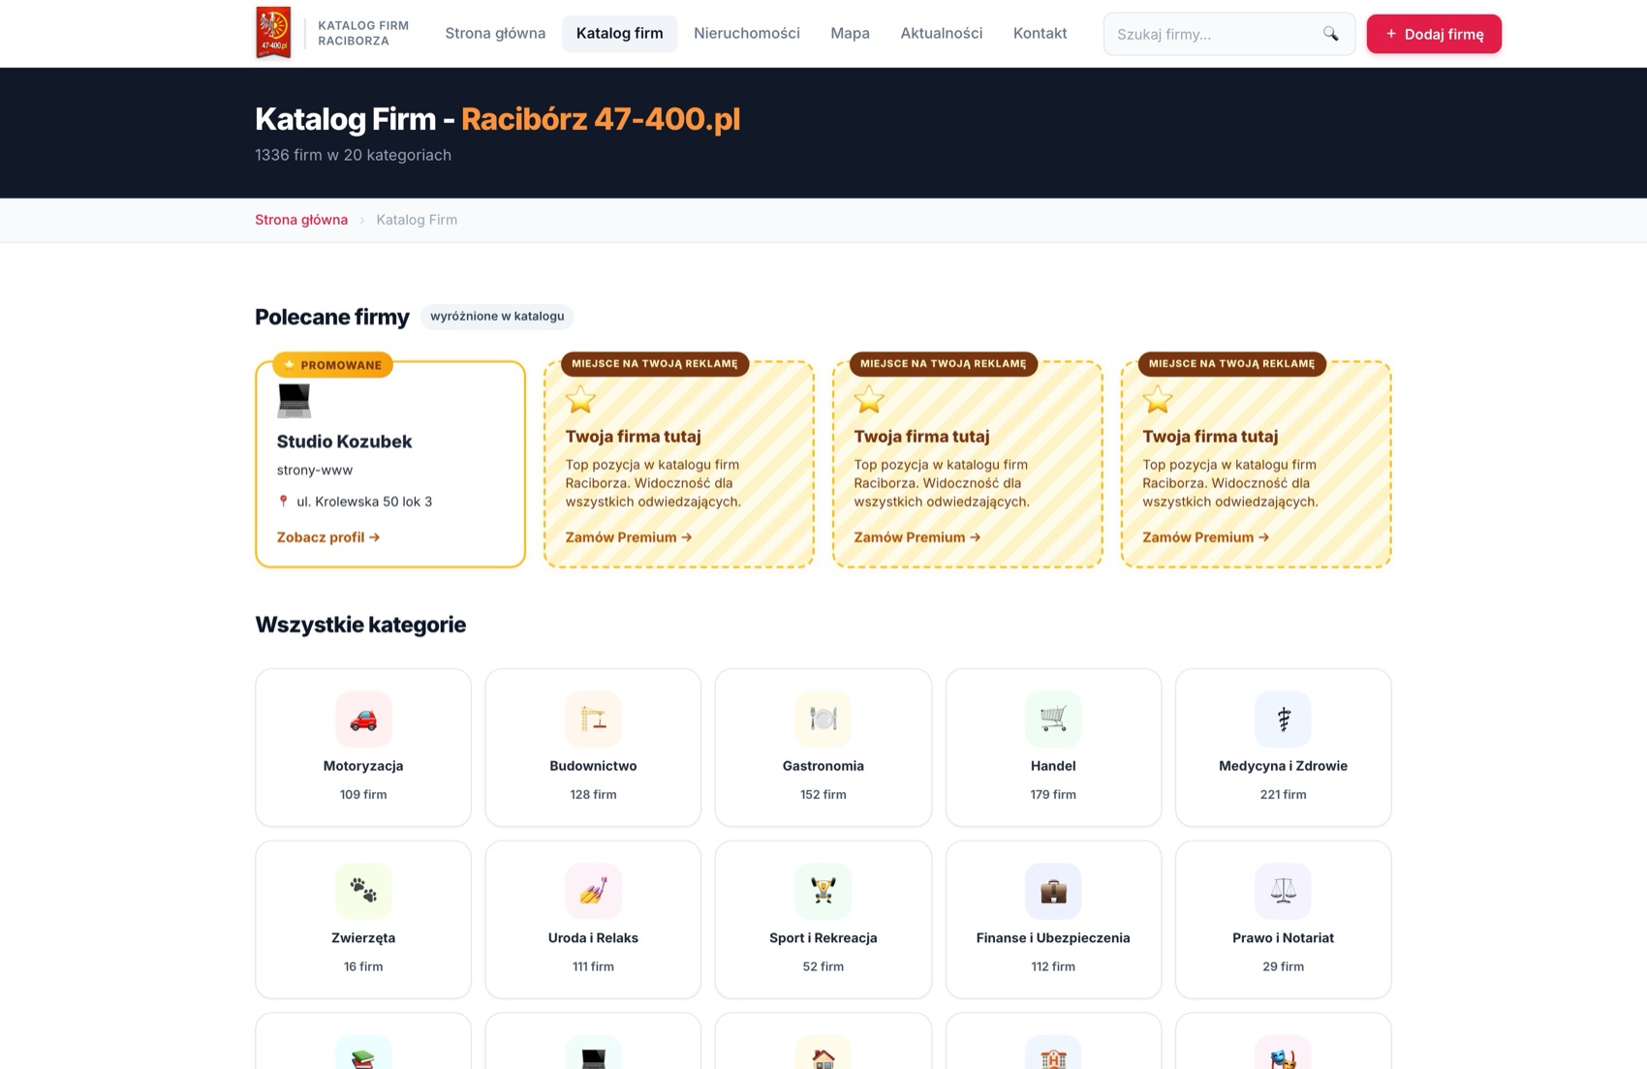
Task: Click Zamów Premium in the first ad card
Action: click(x=629, y=537)
